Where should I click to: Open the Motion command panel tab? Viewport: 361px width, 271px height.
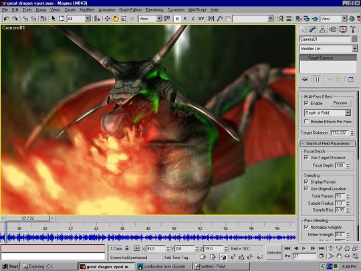click(333, 29)
